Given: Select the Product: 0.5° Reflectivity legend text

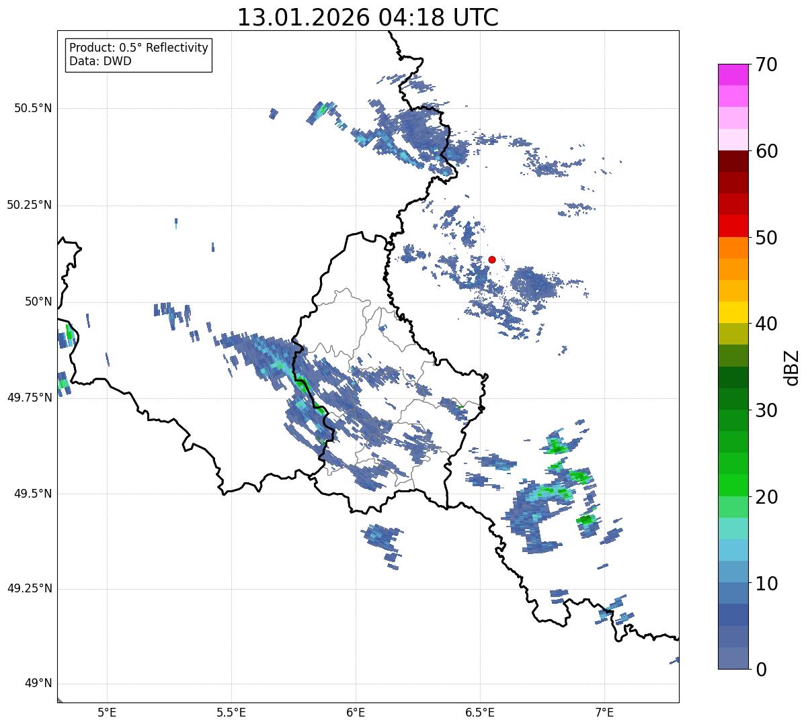Looking at the screenshot, I should point(138,48).
